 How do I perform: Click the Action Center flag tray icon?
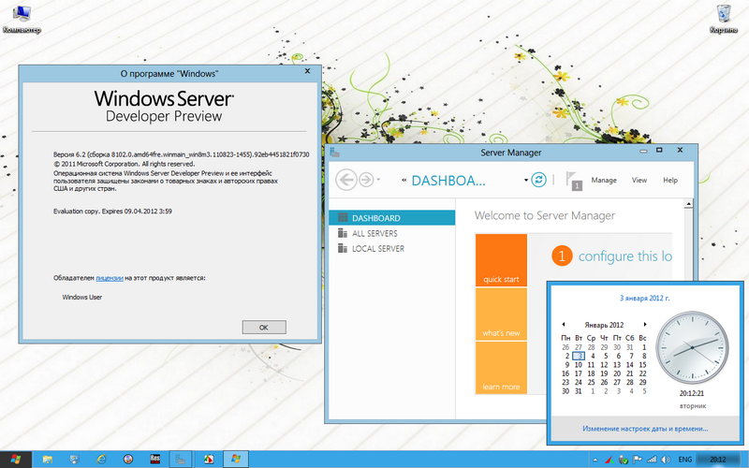point(638,460)
